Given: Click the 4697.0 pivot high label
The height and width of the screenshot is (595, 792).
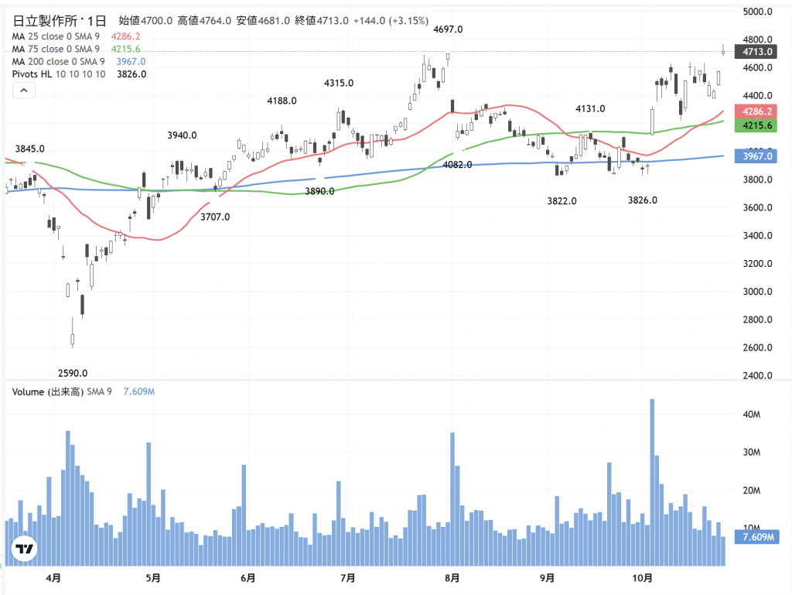Looking at the screenshot, I should click(x=448, y=29).
